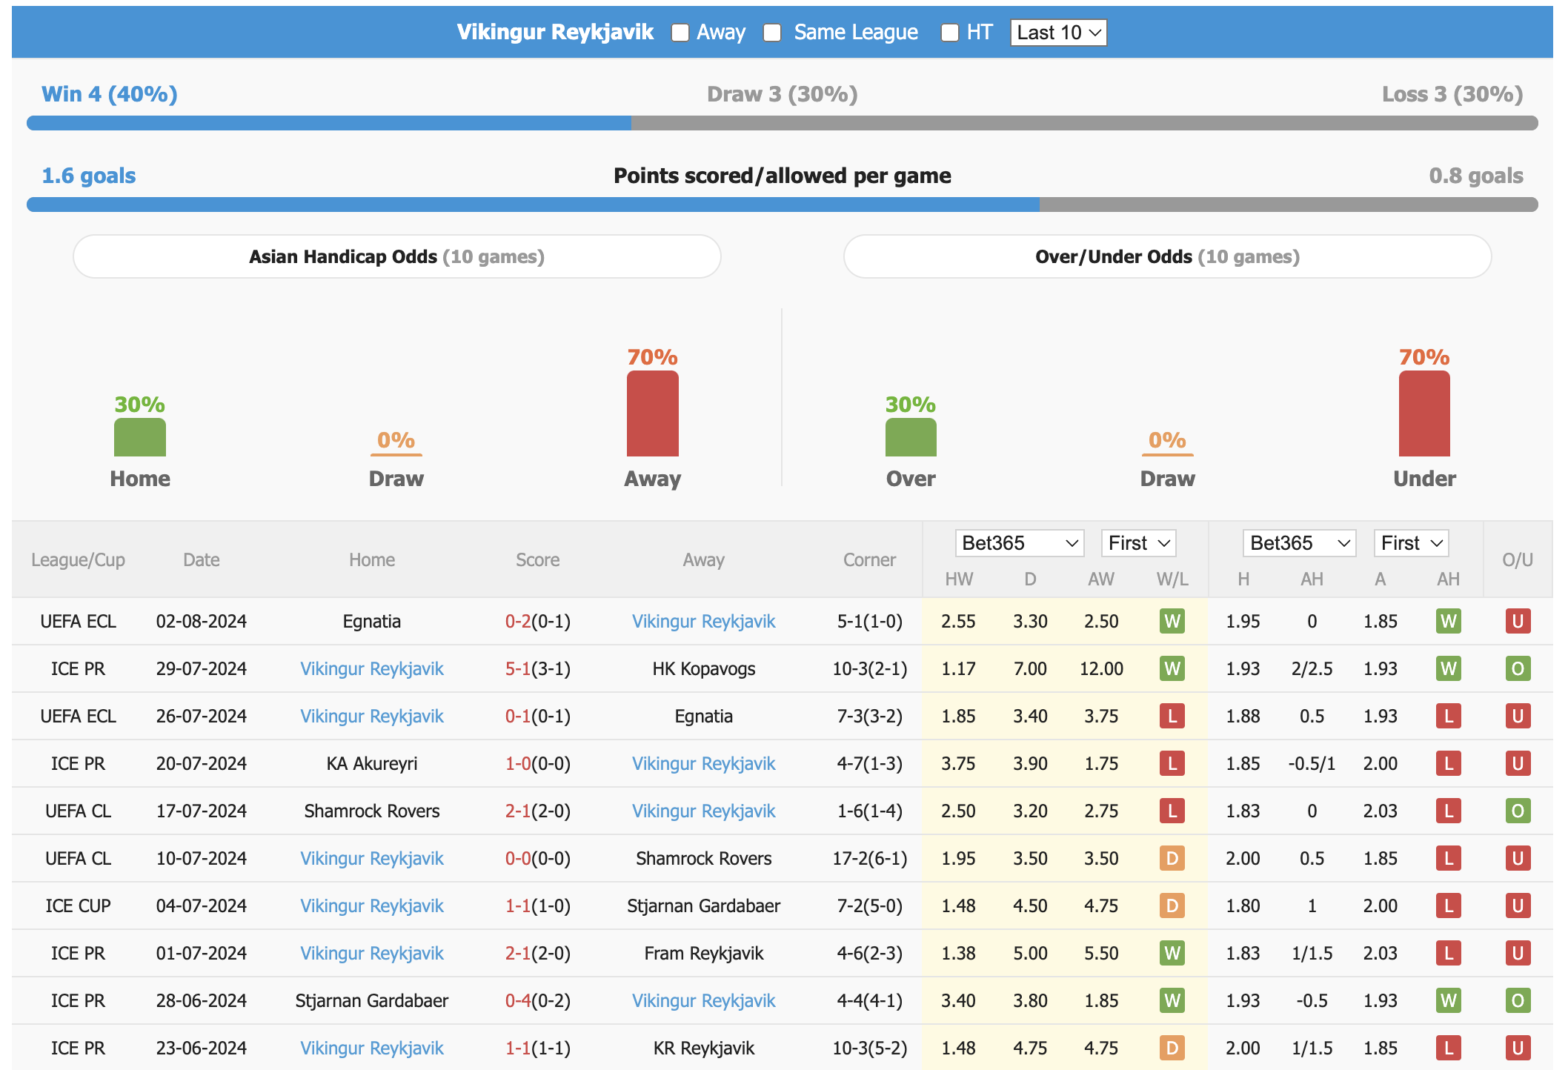
Task: Click the W/L badge in the HK Kopavogs row
Action: click(1172, 668)
